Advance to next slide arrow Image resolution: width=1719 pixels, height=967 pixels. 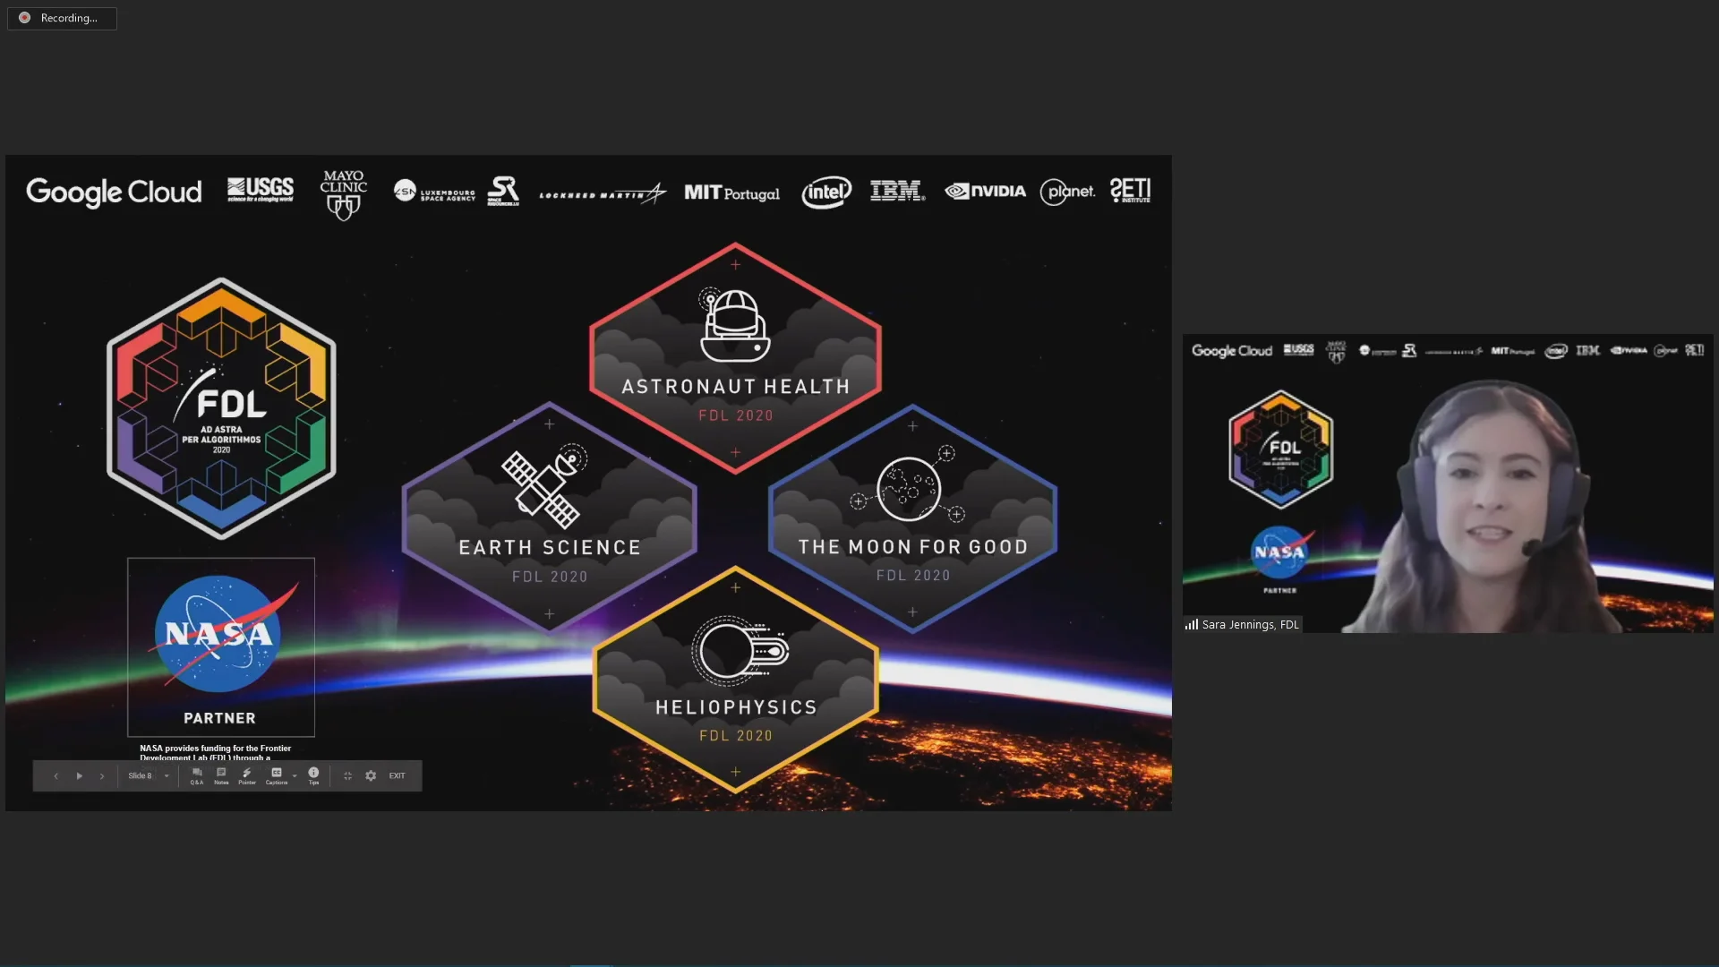point(102,776)
